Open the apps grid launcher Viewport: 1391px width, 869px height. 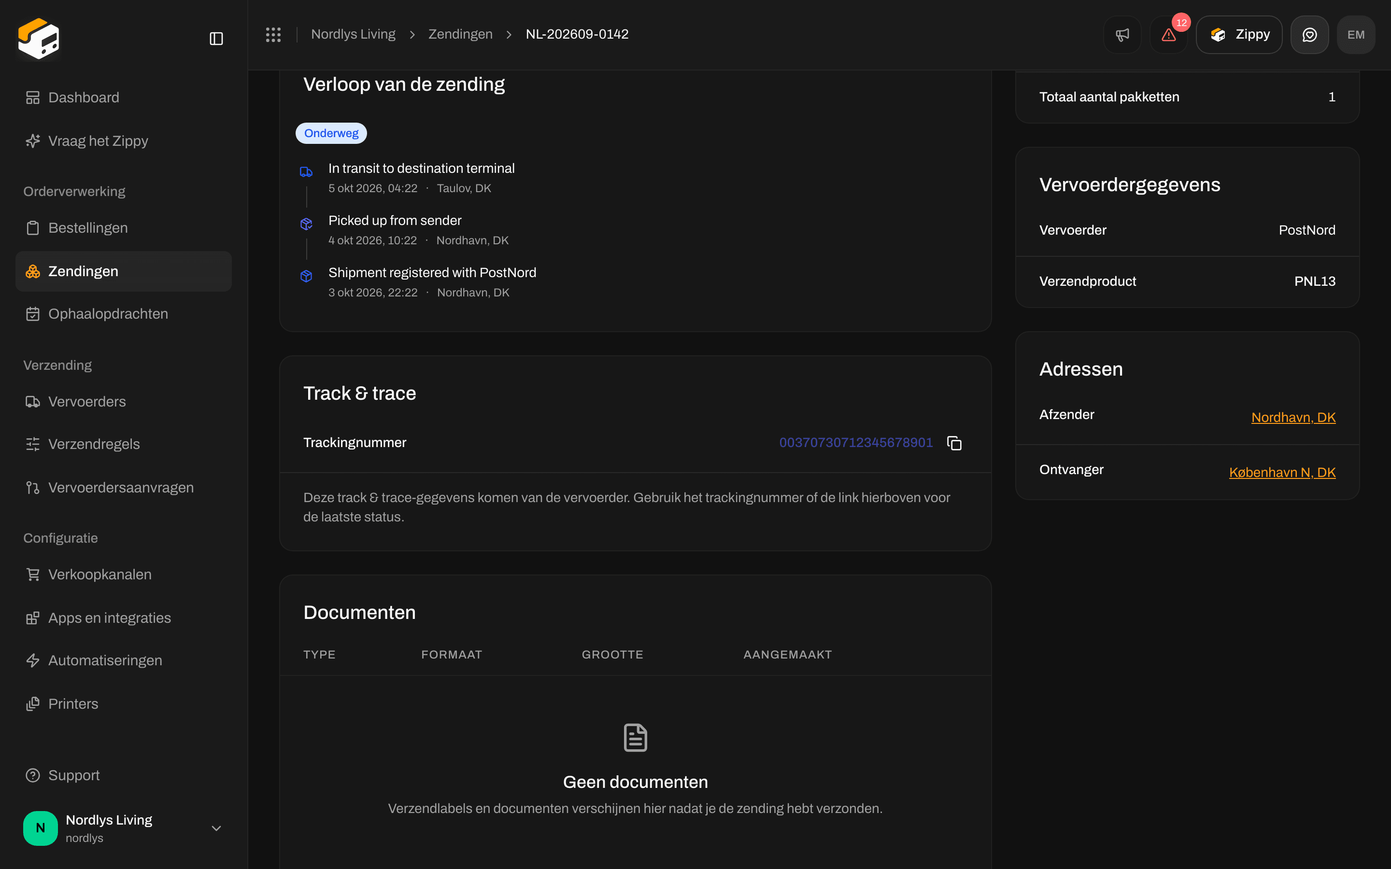point(273,34)
